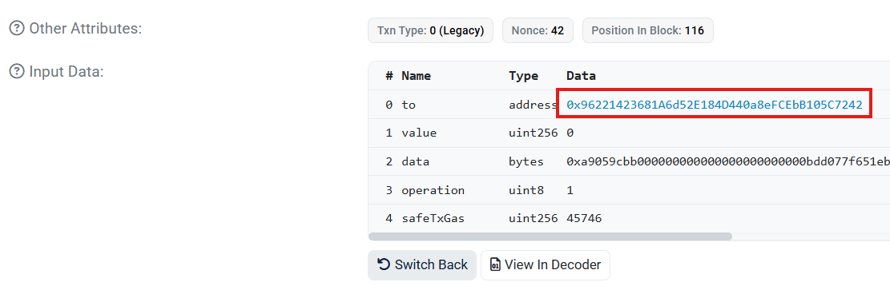Click the binary file icon on View In Decoder
Screen dimensions: 890x298
[x=496, y=264]
